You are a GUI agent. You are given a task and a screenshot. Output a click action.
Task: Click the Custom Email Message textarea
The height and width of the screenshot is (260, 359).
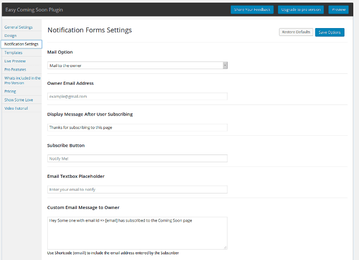(137, 233)
